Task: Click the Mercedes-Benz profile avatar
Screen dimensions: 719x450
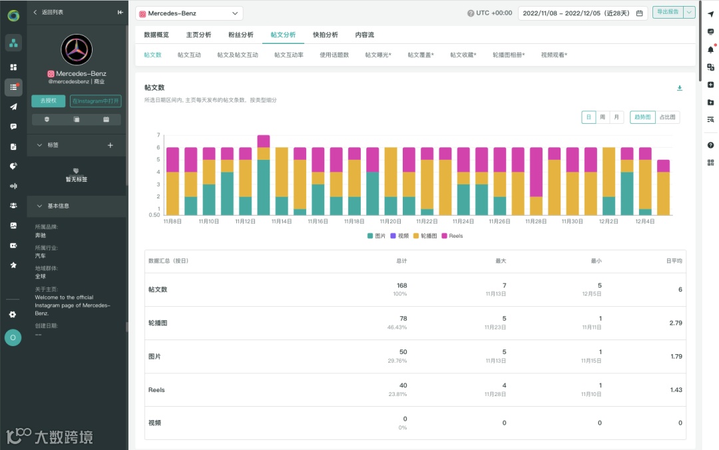Action: tap(77, 49)
